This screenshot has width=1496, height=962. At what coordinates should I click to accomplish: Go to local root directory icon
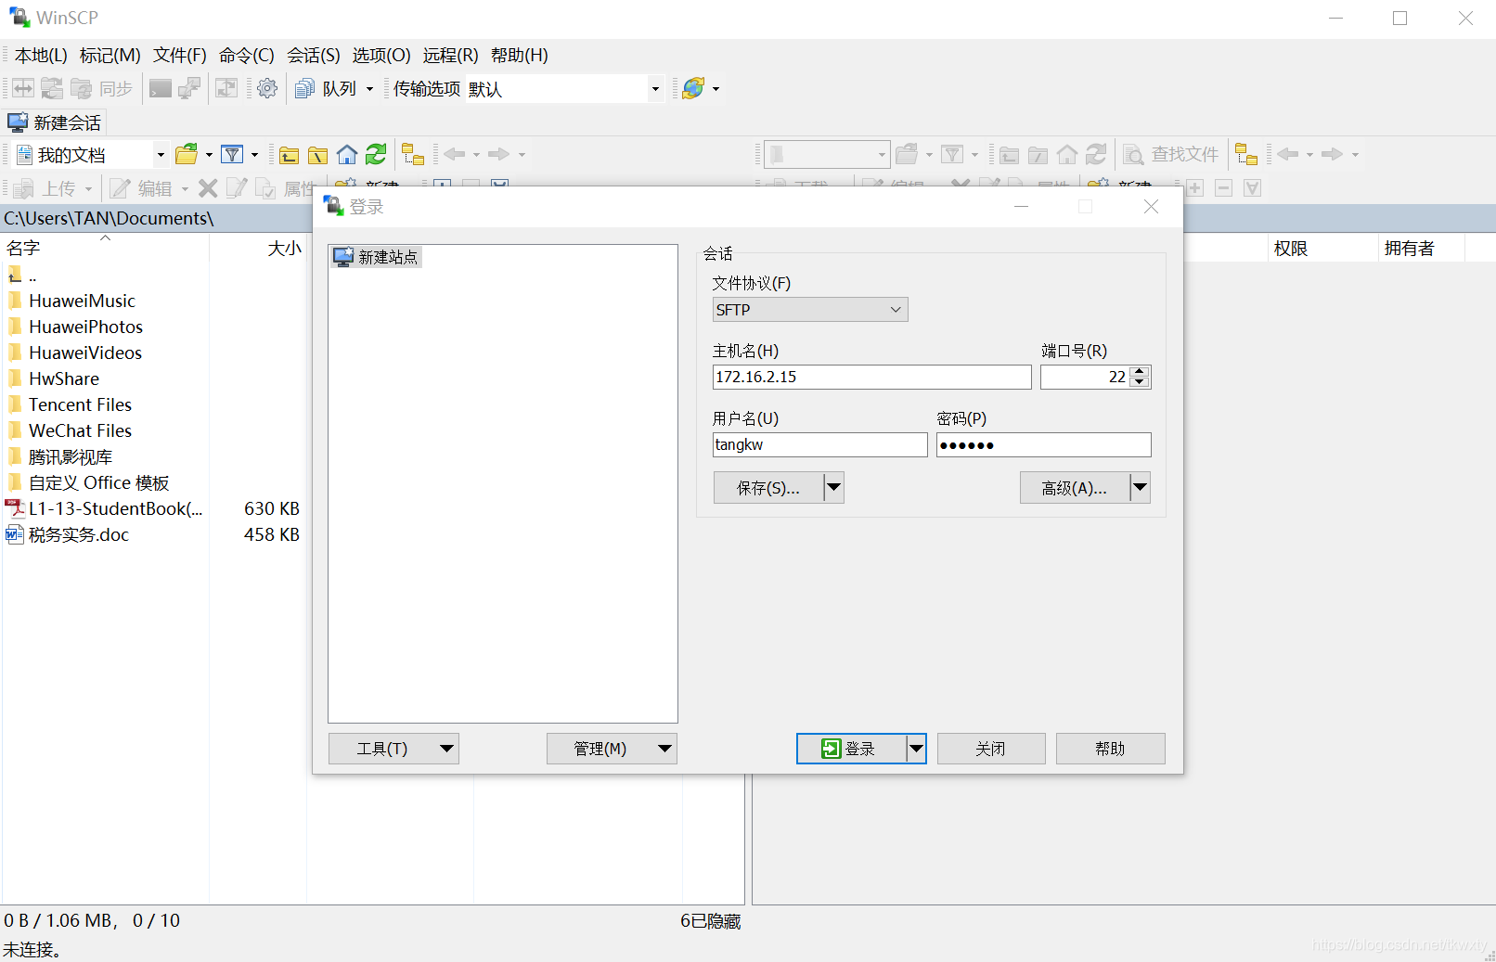click(318, 154)
